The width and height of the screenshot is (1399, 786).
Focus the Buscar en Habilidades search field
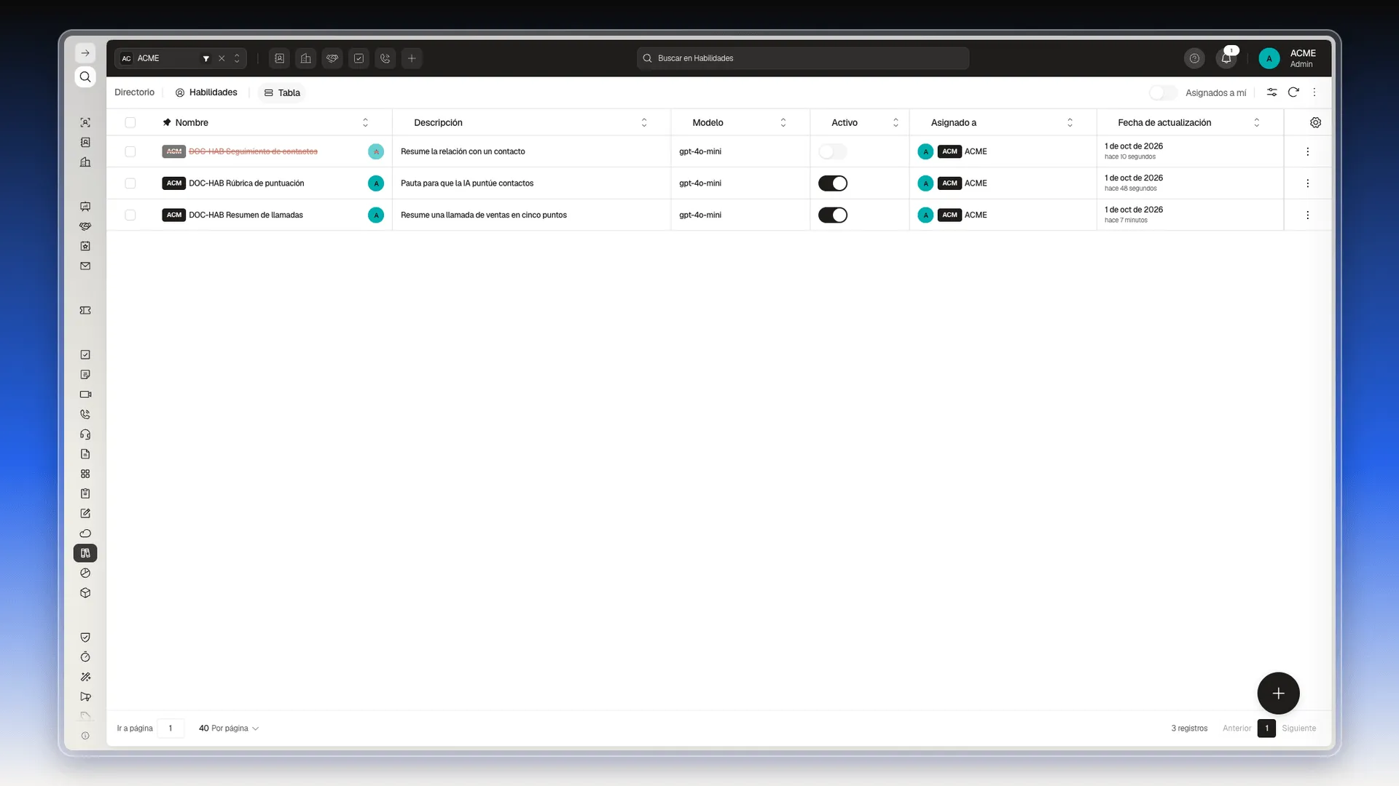(x=802, y=58)
